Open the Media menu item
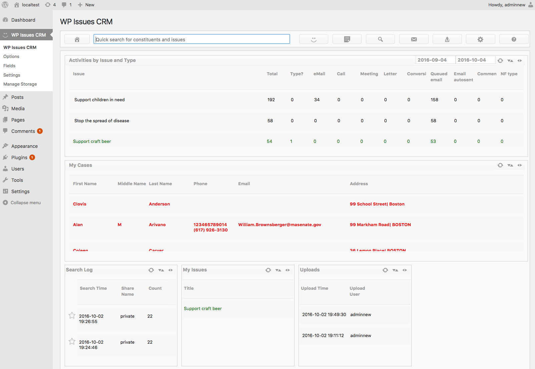This screenshot has height=369, width=535. pos(26,109)
